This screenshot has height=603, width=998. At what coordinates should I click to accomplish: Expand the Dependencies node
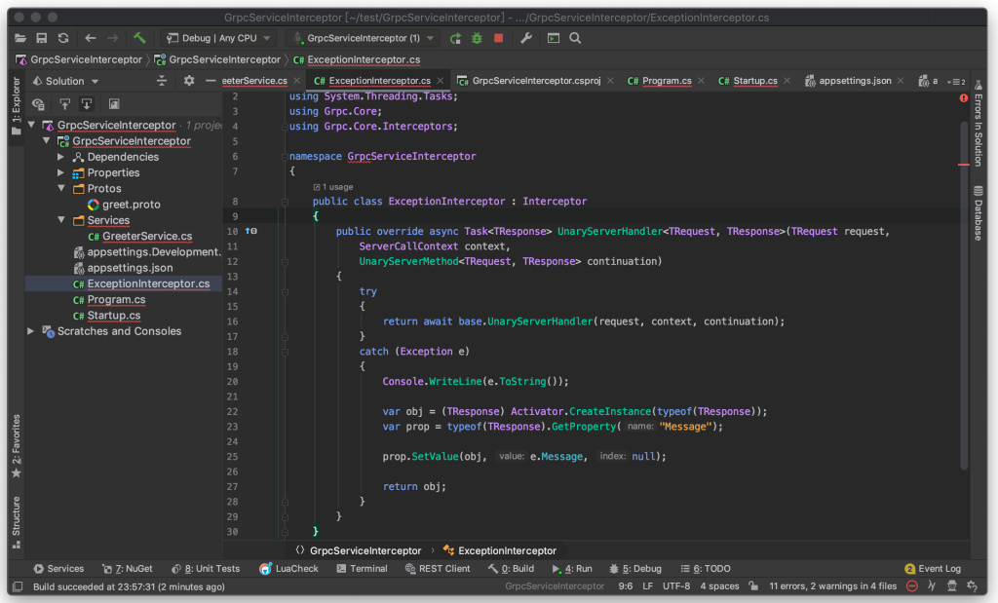click(61, 157)
